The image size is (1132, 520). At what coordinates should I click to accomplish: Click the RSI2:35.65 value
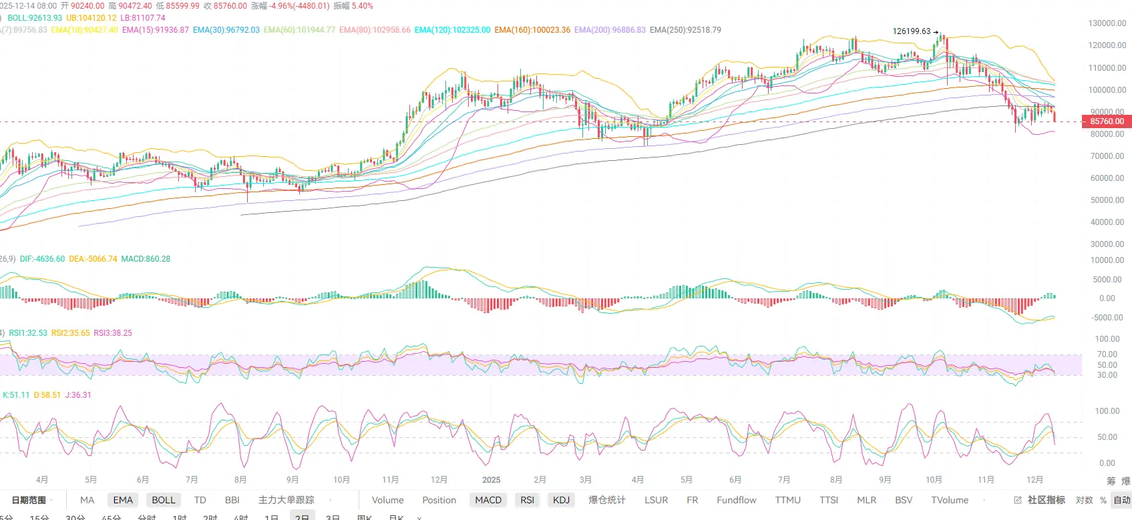tap(71, 333)
